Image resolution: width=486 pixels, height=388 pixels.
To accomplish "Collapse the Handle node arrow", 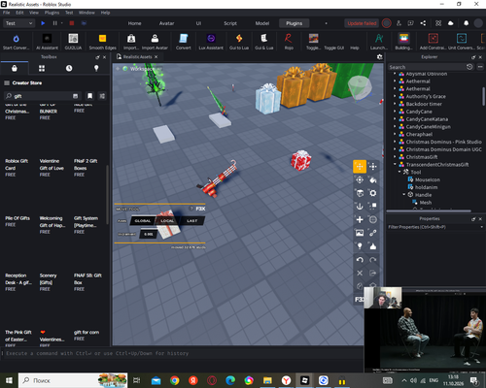I will (x=404, y=195).
